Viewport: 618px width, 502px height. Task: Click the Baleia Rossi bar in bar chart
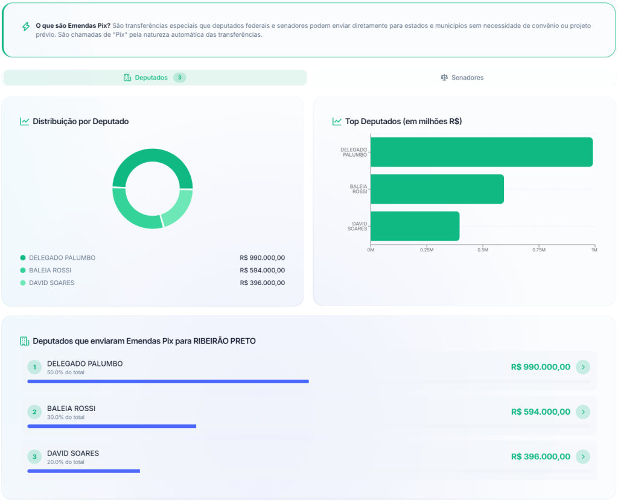[x=437, y=189]
